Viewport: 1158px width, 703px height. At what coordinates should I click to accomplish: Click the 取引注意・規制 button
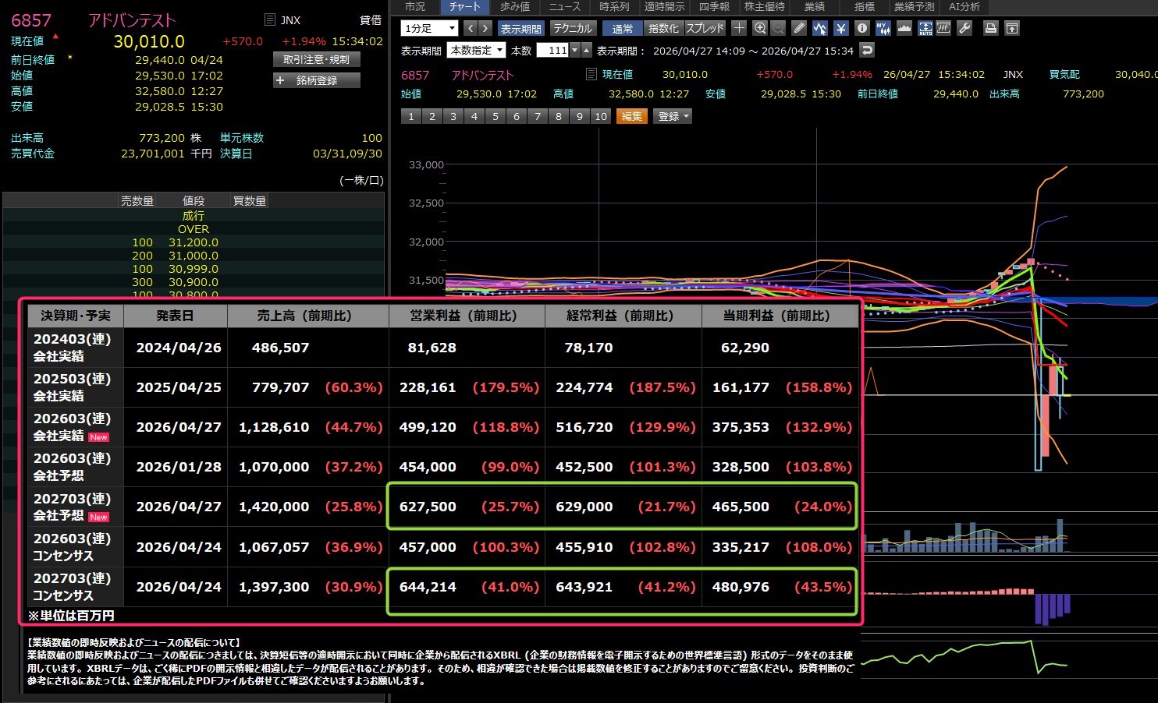pyautogui.click(x=317, y=59)
